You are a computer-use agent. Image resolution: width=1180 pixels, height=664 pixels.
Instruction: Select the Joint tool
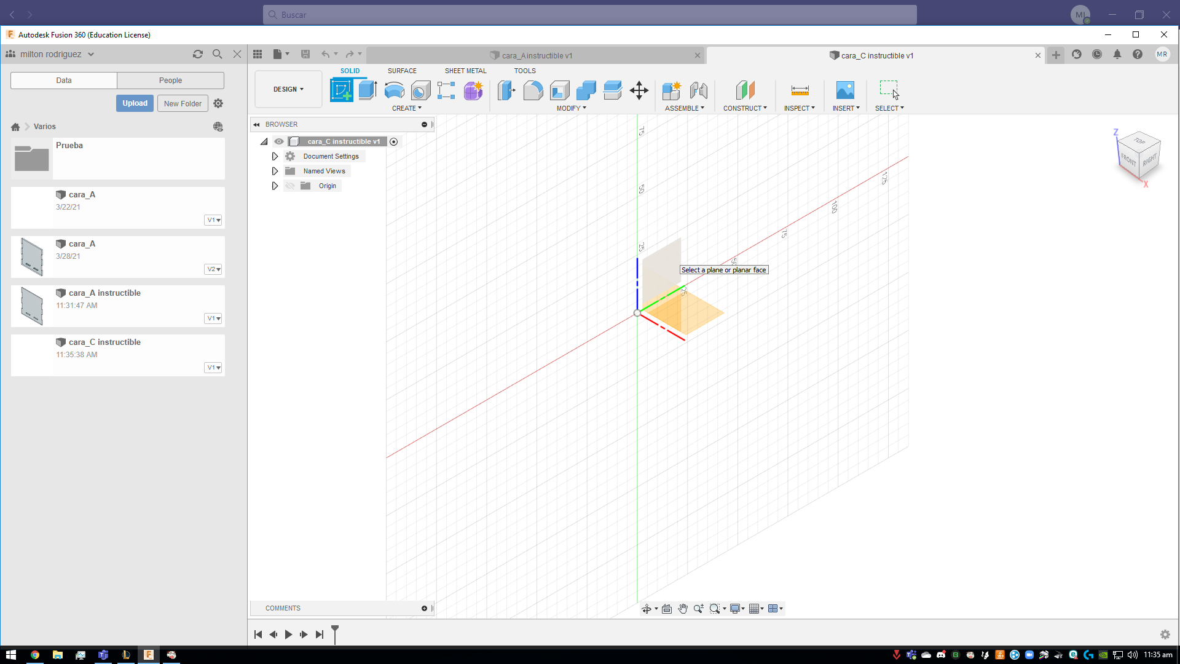pyautogui.click(x=698, y=90)
